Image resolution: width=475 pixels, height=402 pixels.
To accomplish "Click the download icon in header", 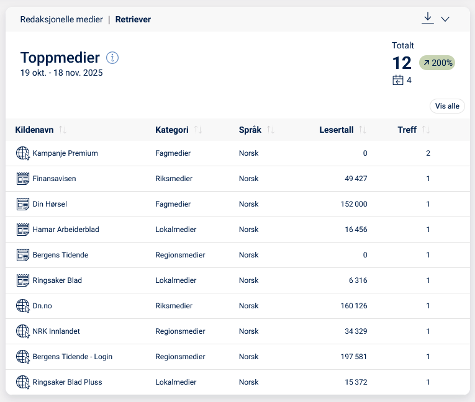I will [x=427, y=18].
